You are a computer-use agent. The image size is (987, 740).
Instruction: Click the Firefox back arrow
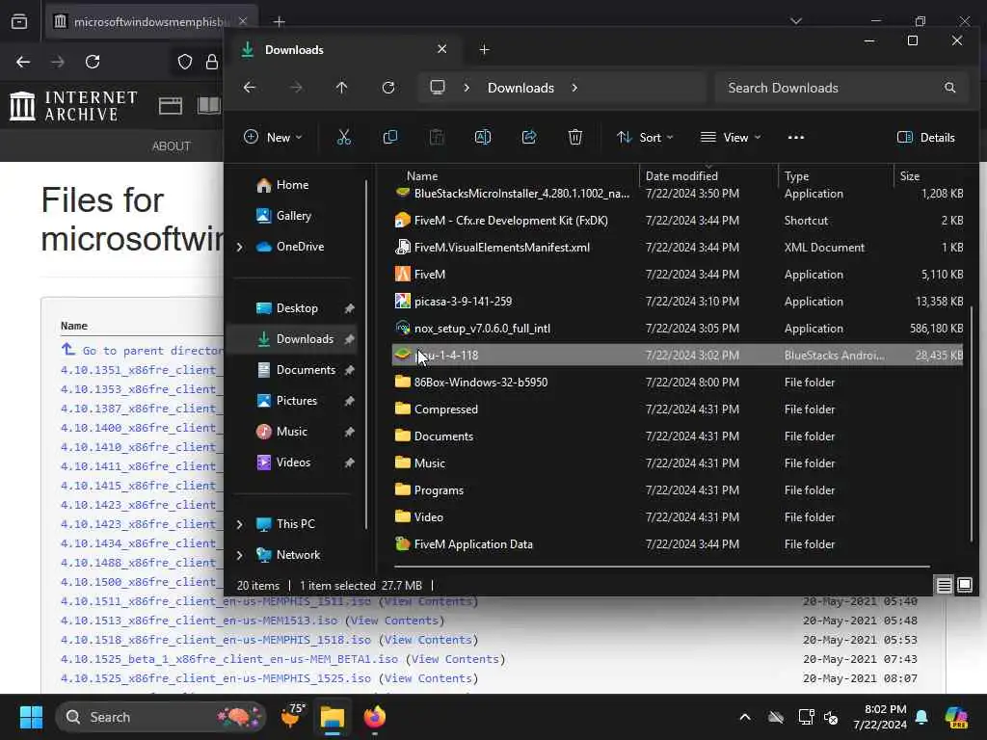[23, 62]
